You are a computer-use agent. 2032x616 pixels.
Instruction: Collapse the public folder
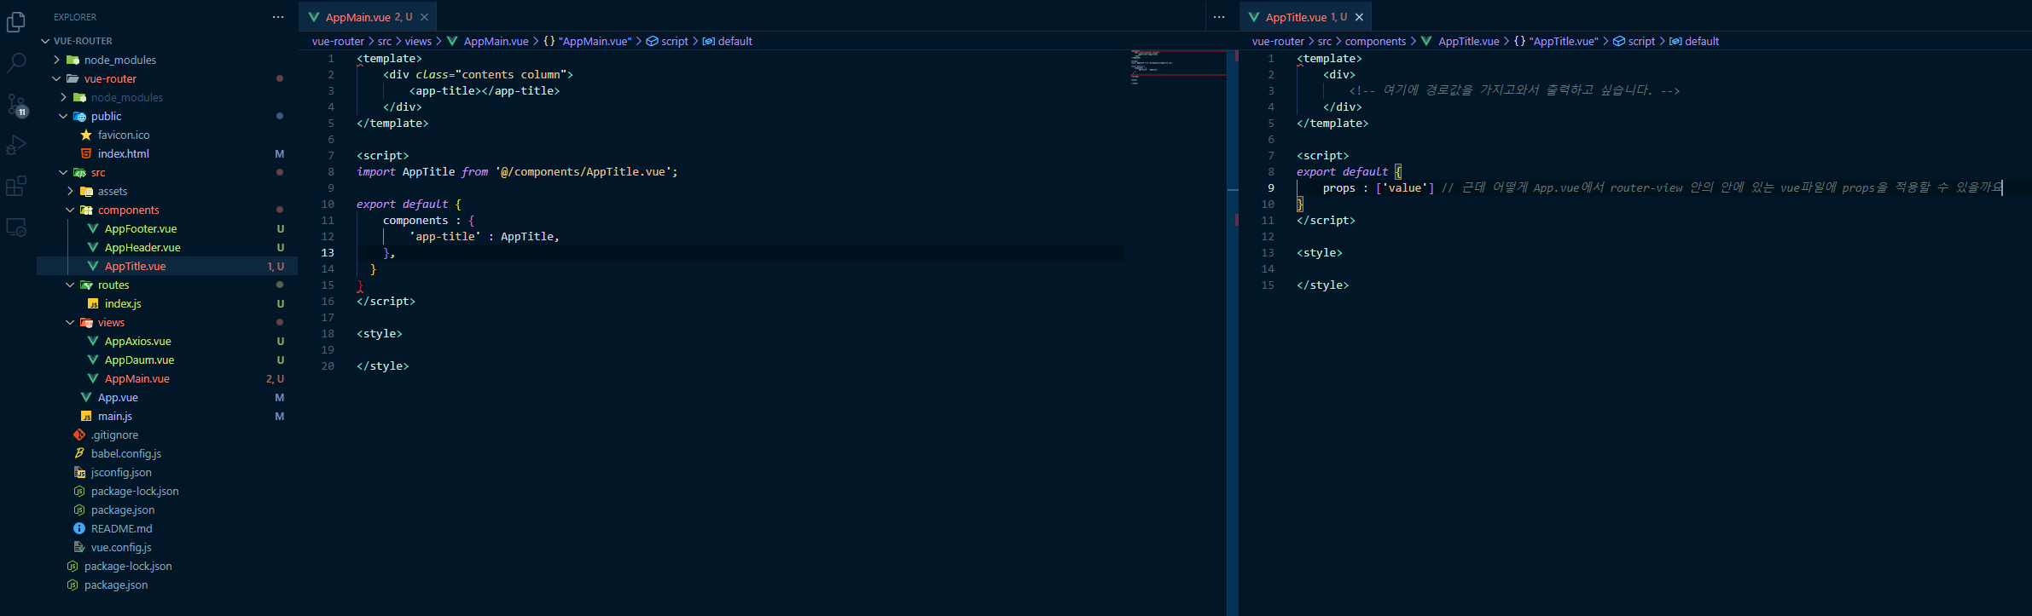[x=167, y=116]
